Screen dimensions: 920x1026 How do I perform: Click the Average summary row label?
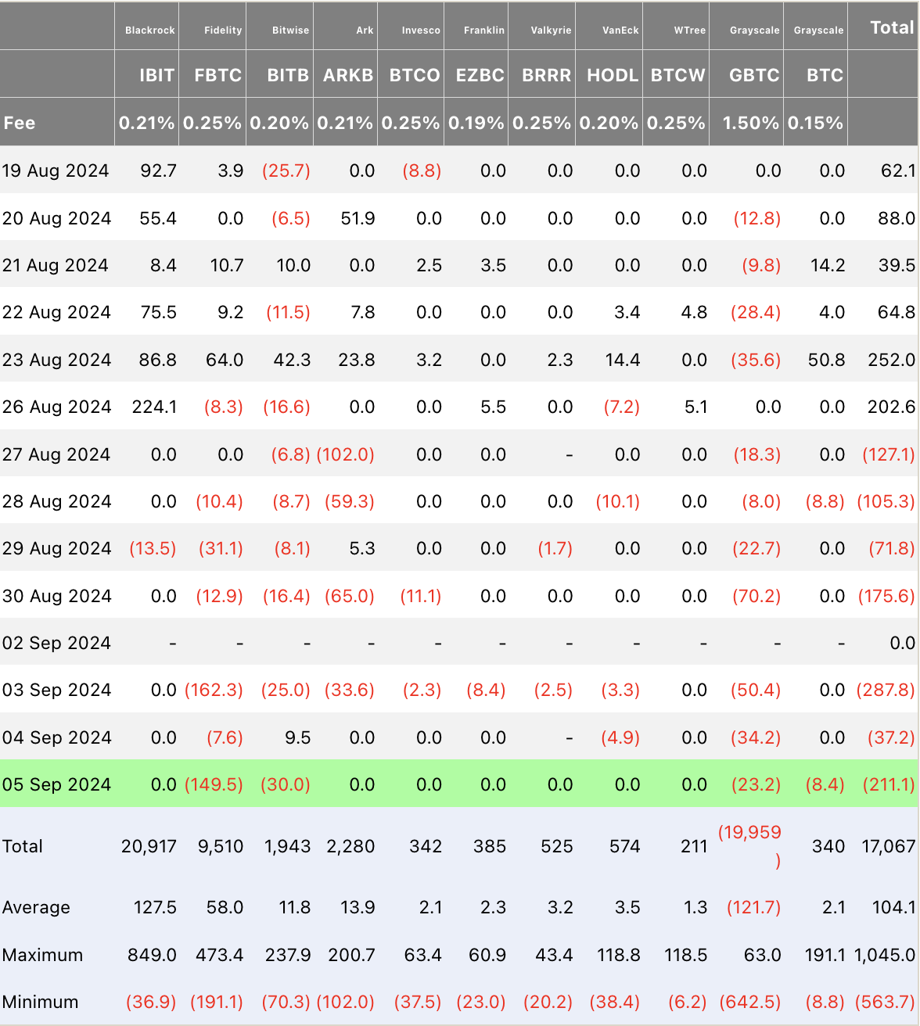pyautogui.click(x=36, y=907)
